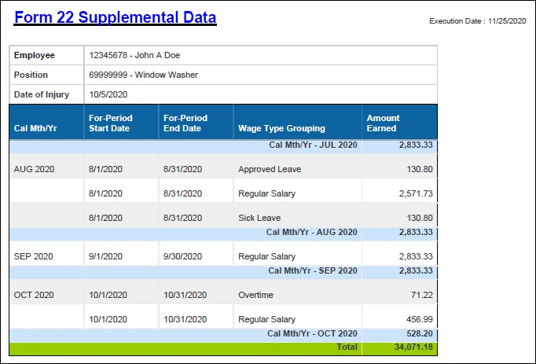Screen dimensions: 536x364
Task: Click the Overtime wage type cell
Action: click(x=255, y=295)
